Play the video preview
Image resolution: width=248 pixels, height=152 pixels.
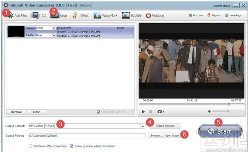coord(143,112)
